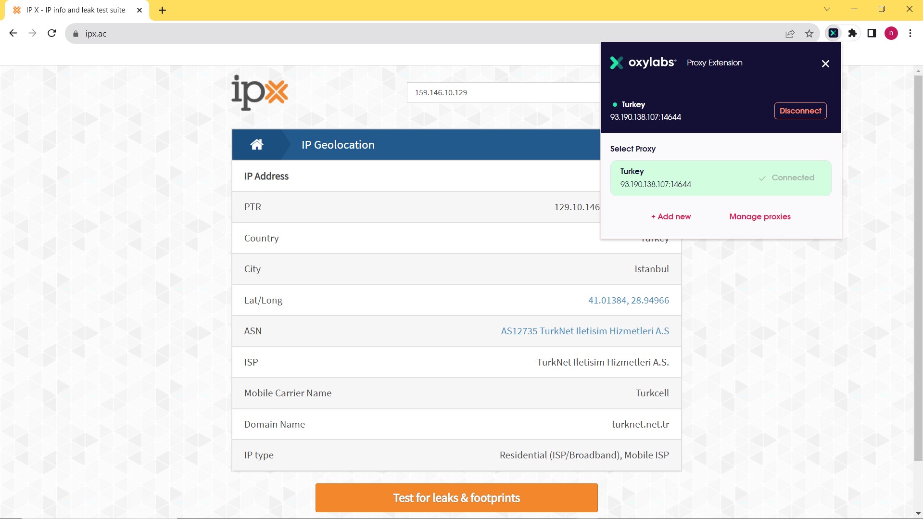923x519 pixels.
Task: Click the browser back arrow
Action: [x=13, y=33]
